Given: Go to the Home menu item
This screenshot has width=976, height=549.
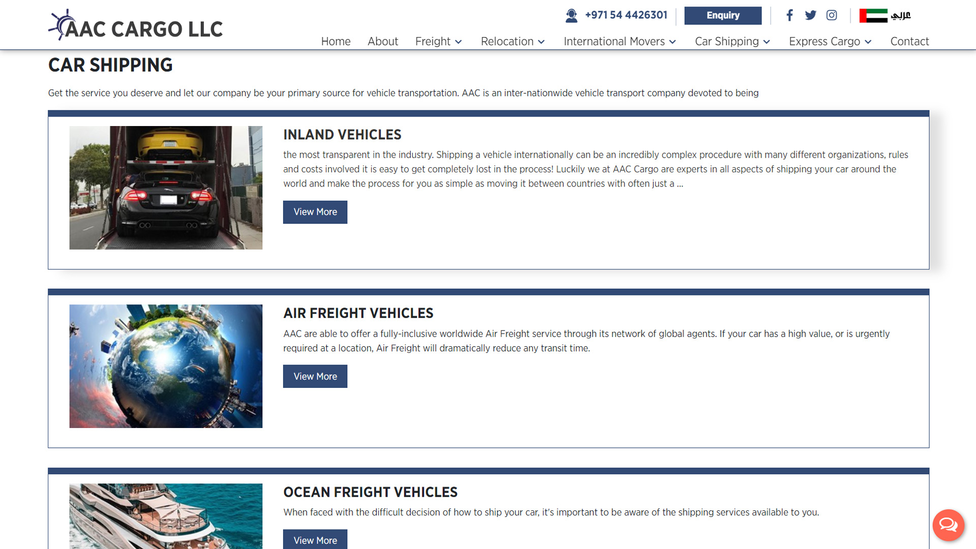Looking at the screenshot, I should 335,42.
